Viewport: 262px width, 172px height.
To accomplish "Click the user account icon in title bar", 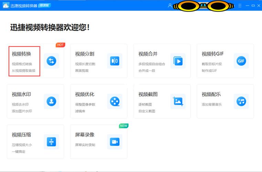I will [170, 6].
